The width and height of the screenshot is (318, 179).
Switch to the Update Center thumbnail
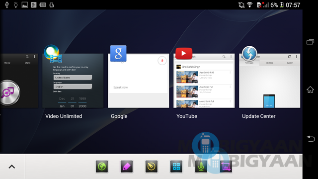coord(269,81)
